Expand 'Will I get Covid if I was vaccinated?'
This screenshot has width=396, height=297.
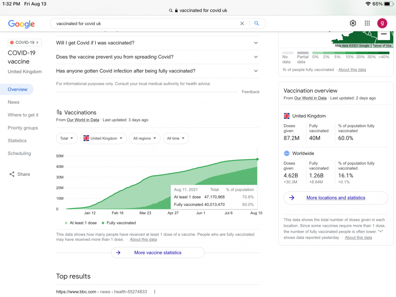coord(158,43)
